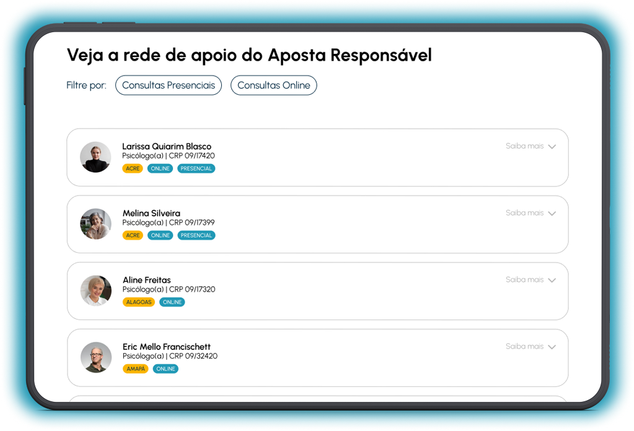This screenshot has height=431, width=634.
Task: Click Eric Mello Francischett's profile photo
Action: 95,357
